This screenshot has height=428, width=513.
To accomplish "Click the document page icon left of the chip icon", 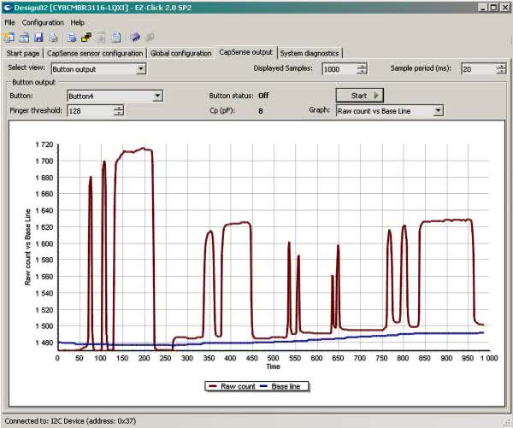I will click(115, 38).
